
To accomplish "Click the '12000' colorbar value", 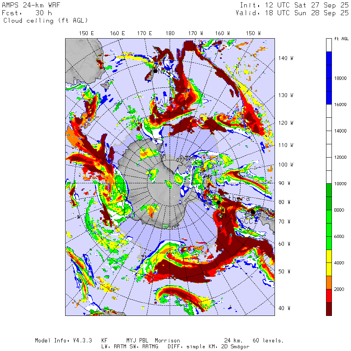I will 340,158.
